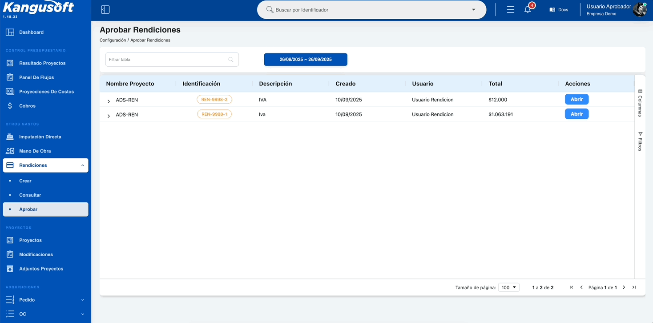Image resolution: width=653 pixels, height=323 pixels.
Task: Select Crear under Rendiciones
Action: (x=25, y=181)
